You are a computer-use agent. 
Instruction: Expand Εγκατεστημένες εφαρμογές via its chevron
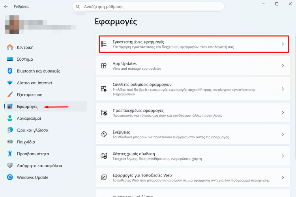point(283,44)
